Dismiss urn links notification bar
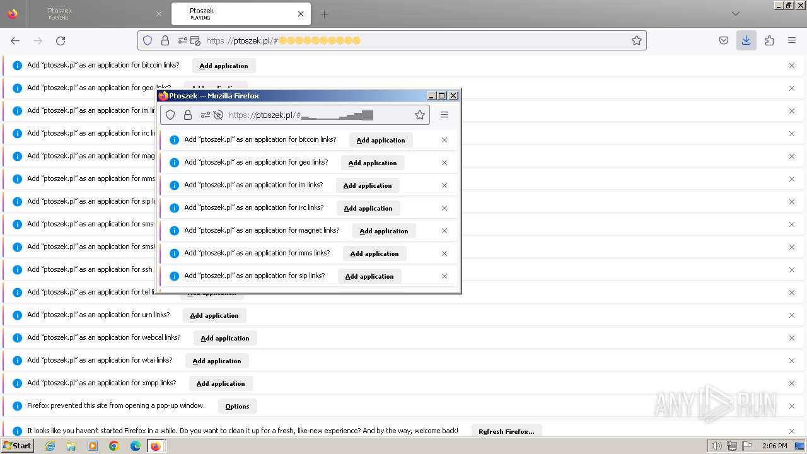Image resolution: width=807 pixels, height=454 pixels. pos(792,315)
